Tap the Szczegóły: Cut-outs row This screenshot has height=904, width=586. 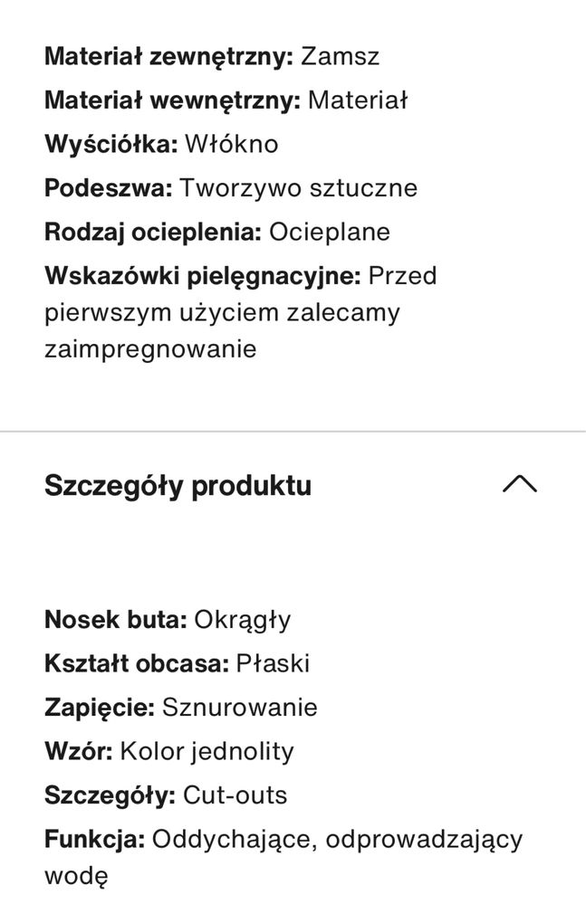pyautogui.click(x=166, y=795)
